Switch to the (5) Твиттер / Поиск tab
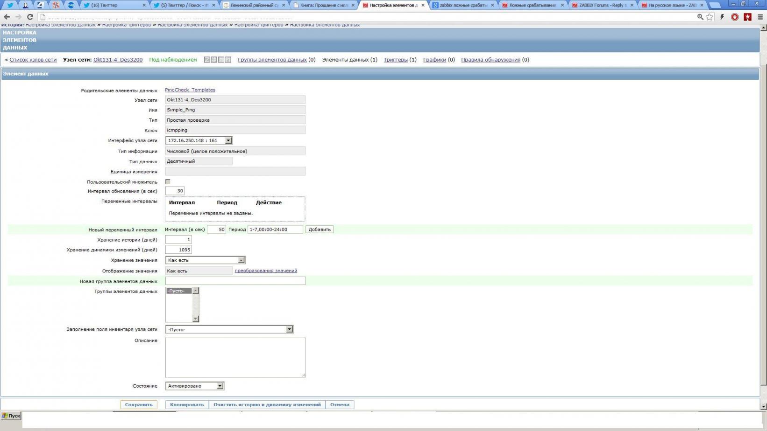This screenshot has height=431, width=767. click(x=184, y=5)
